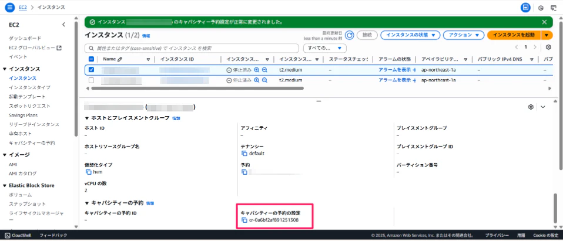
Task: Dismiss the green success banner
Action: 544,22
